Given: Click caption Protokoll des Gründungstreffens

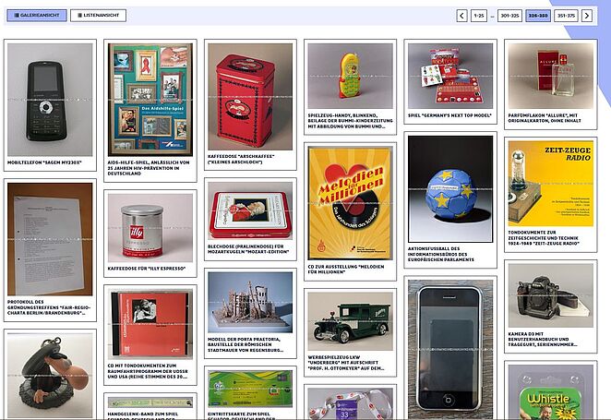Looking at the screenshot, I should pos(49,307).
